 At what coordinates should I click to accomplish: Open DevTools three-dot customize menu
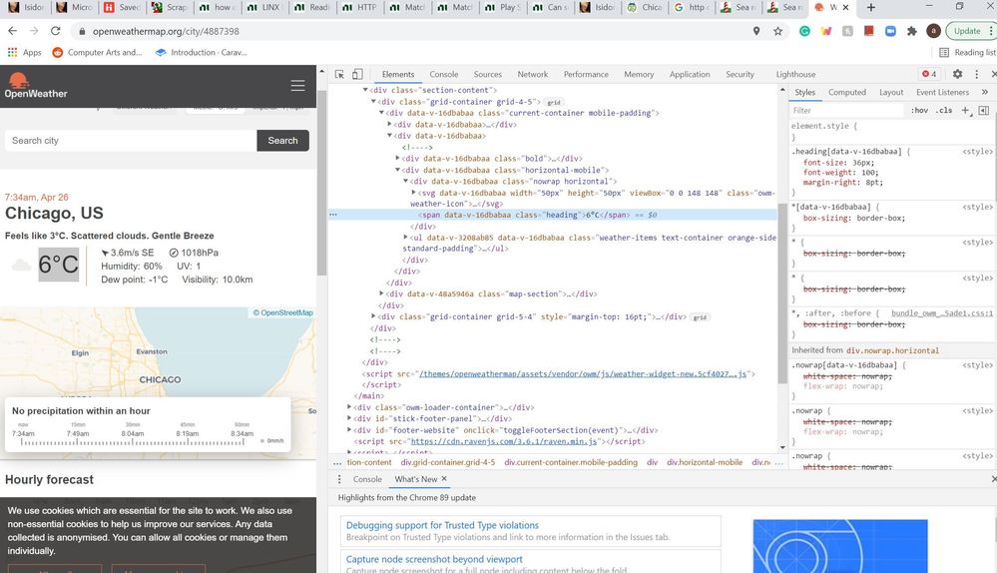(x=977, y=74)
